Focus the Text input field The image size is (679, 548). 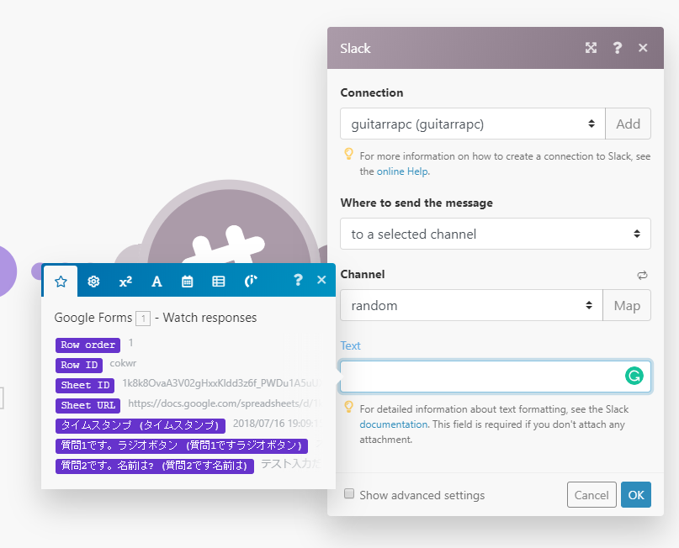(496, 377)
